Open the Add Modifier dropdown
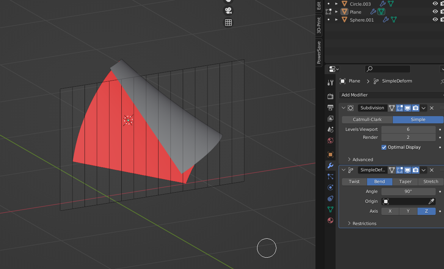The width and height of the screenshot is (444, 269). (391, 95)
